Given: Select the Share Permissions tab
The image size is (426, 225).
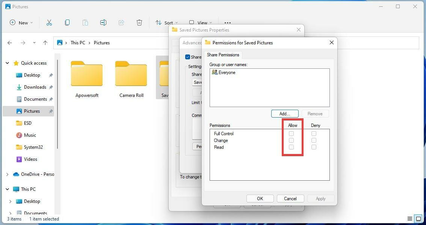Looking at the screenshot, I should point(223,55).
